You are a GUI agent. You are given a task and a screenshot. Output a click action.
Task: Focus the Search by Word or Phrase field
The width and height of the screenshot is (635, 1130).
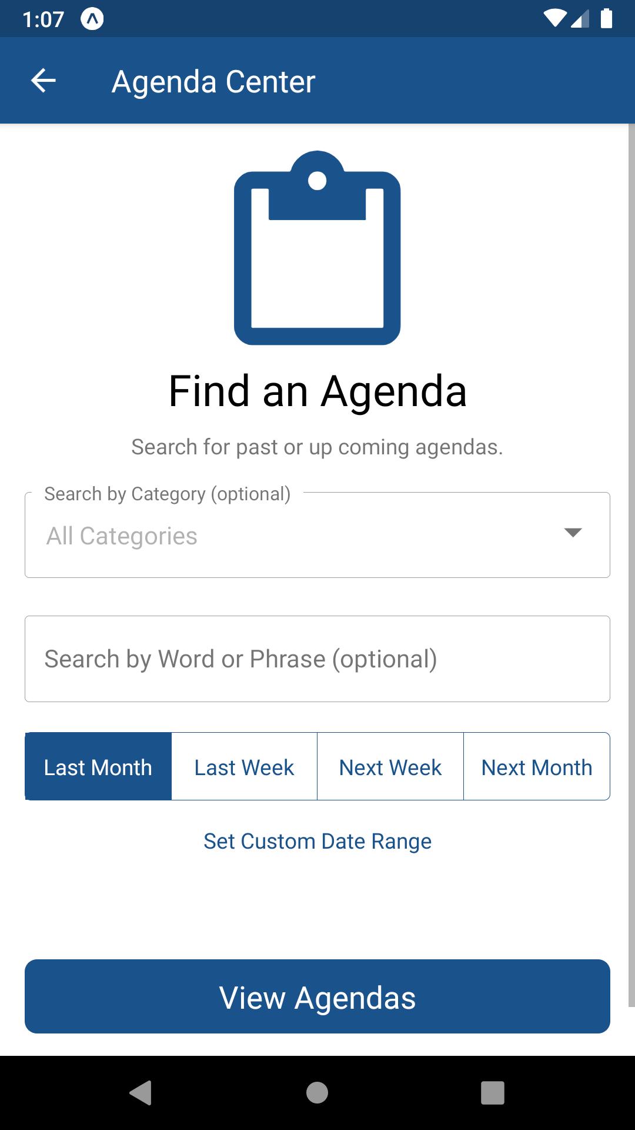(x=317, y=659)
